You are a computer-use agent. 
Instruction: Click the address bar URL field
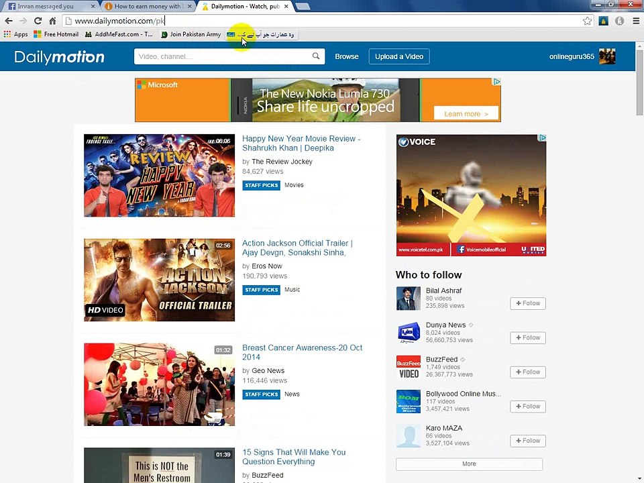point(325,21)
